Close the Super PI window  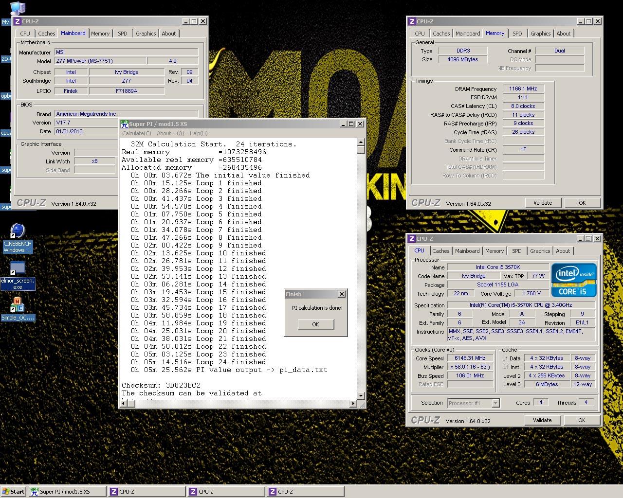point(360,124)
